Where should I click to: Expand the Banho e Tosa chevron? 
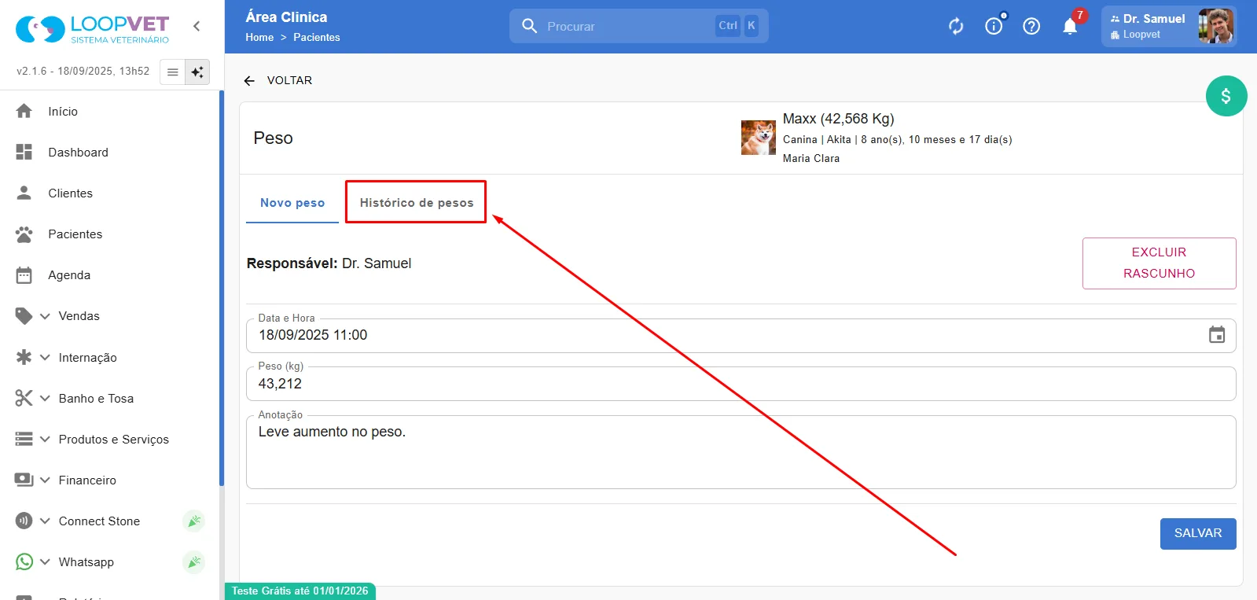tap(45, 398)
